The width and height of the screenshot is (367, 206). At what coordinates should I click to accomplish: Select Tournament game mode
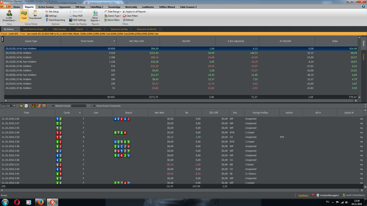tap(35, 15)
